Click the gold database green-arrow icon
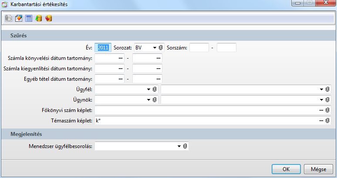This screenshot has width=337, height=178. (x=39, y=18)
